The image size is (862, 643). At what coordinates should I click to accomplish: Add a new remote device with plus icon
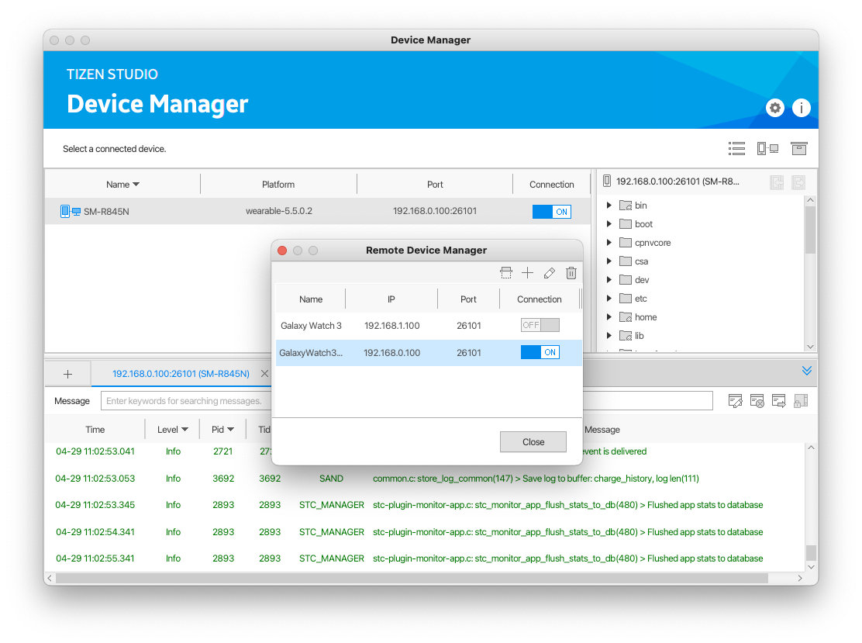coord(527,273)
